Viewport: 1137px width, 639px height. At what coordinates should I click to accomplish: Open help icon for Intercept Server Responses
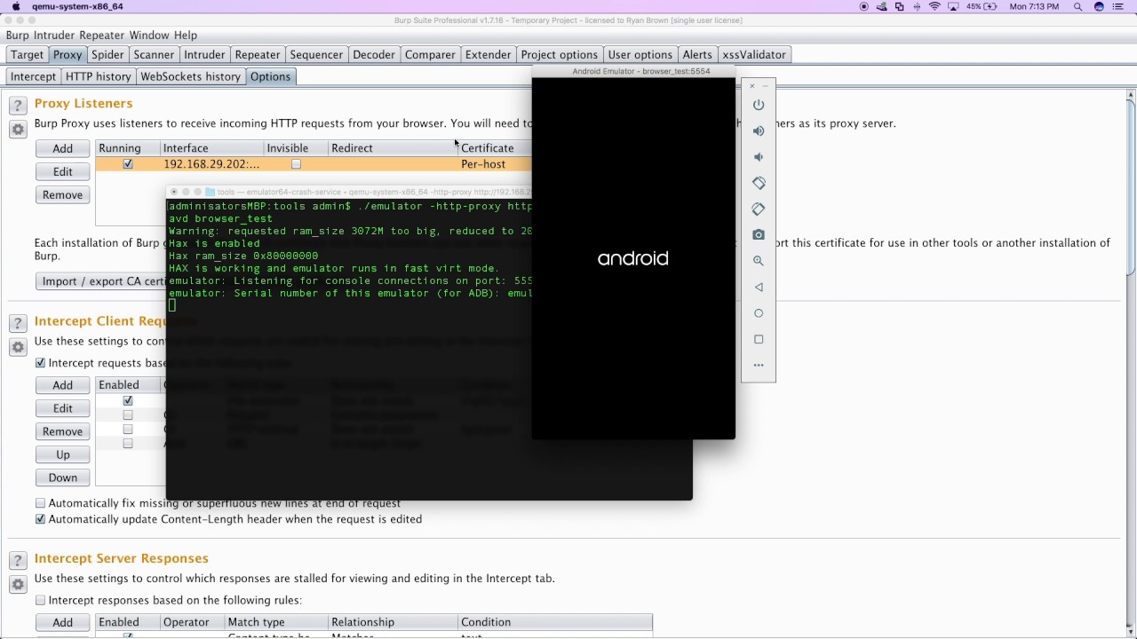pyautogui.click(x=18, y=561)
